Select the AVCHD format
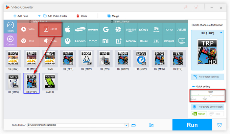Viewport: 230px width, 134px height. click(50, 83)
